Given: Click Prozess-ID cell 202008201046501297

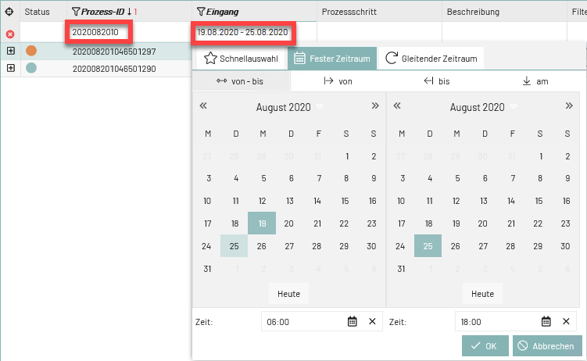Looking at the screenshot, I should click(x=114, y=52).
